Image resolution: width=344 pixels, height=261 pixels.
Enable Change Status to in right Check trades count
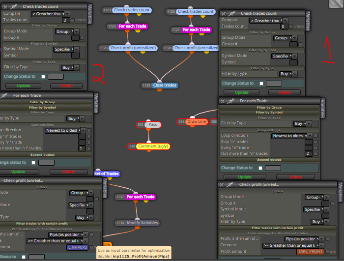click(x=261, y=84)
